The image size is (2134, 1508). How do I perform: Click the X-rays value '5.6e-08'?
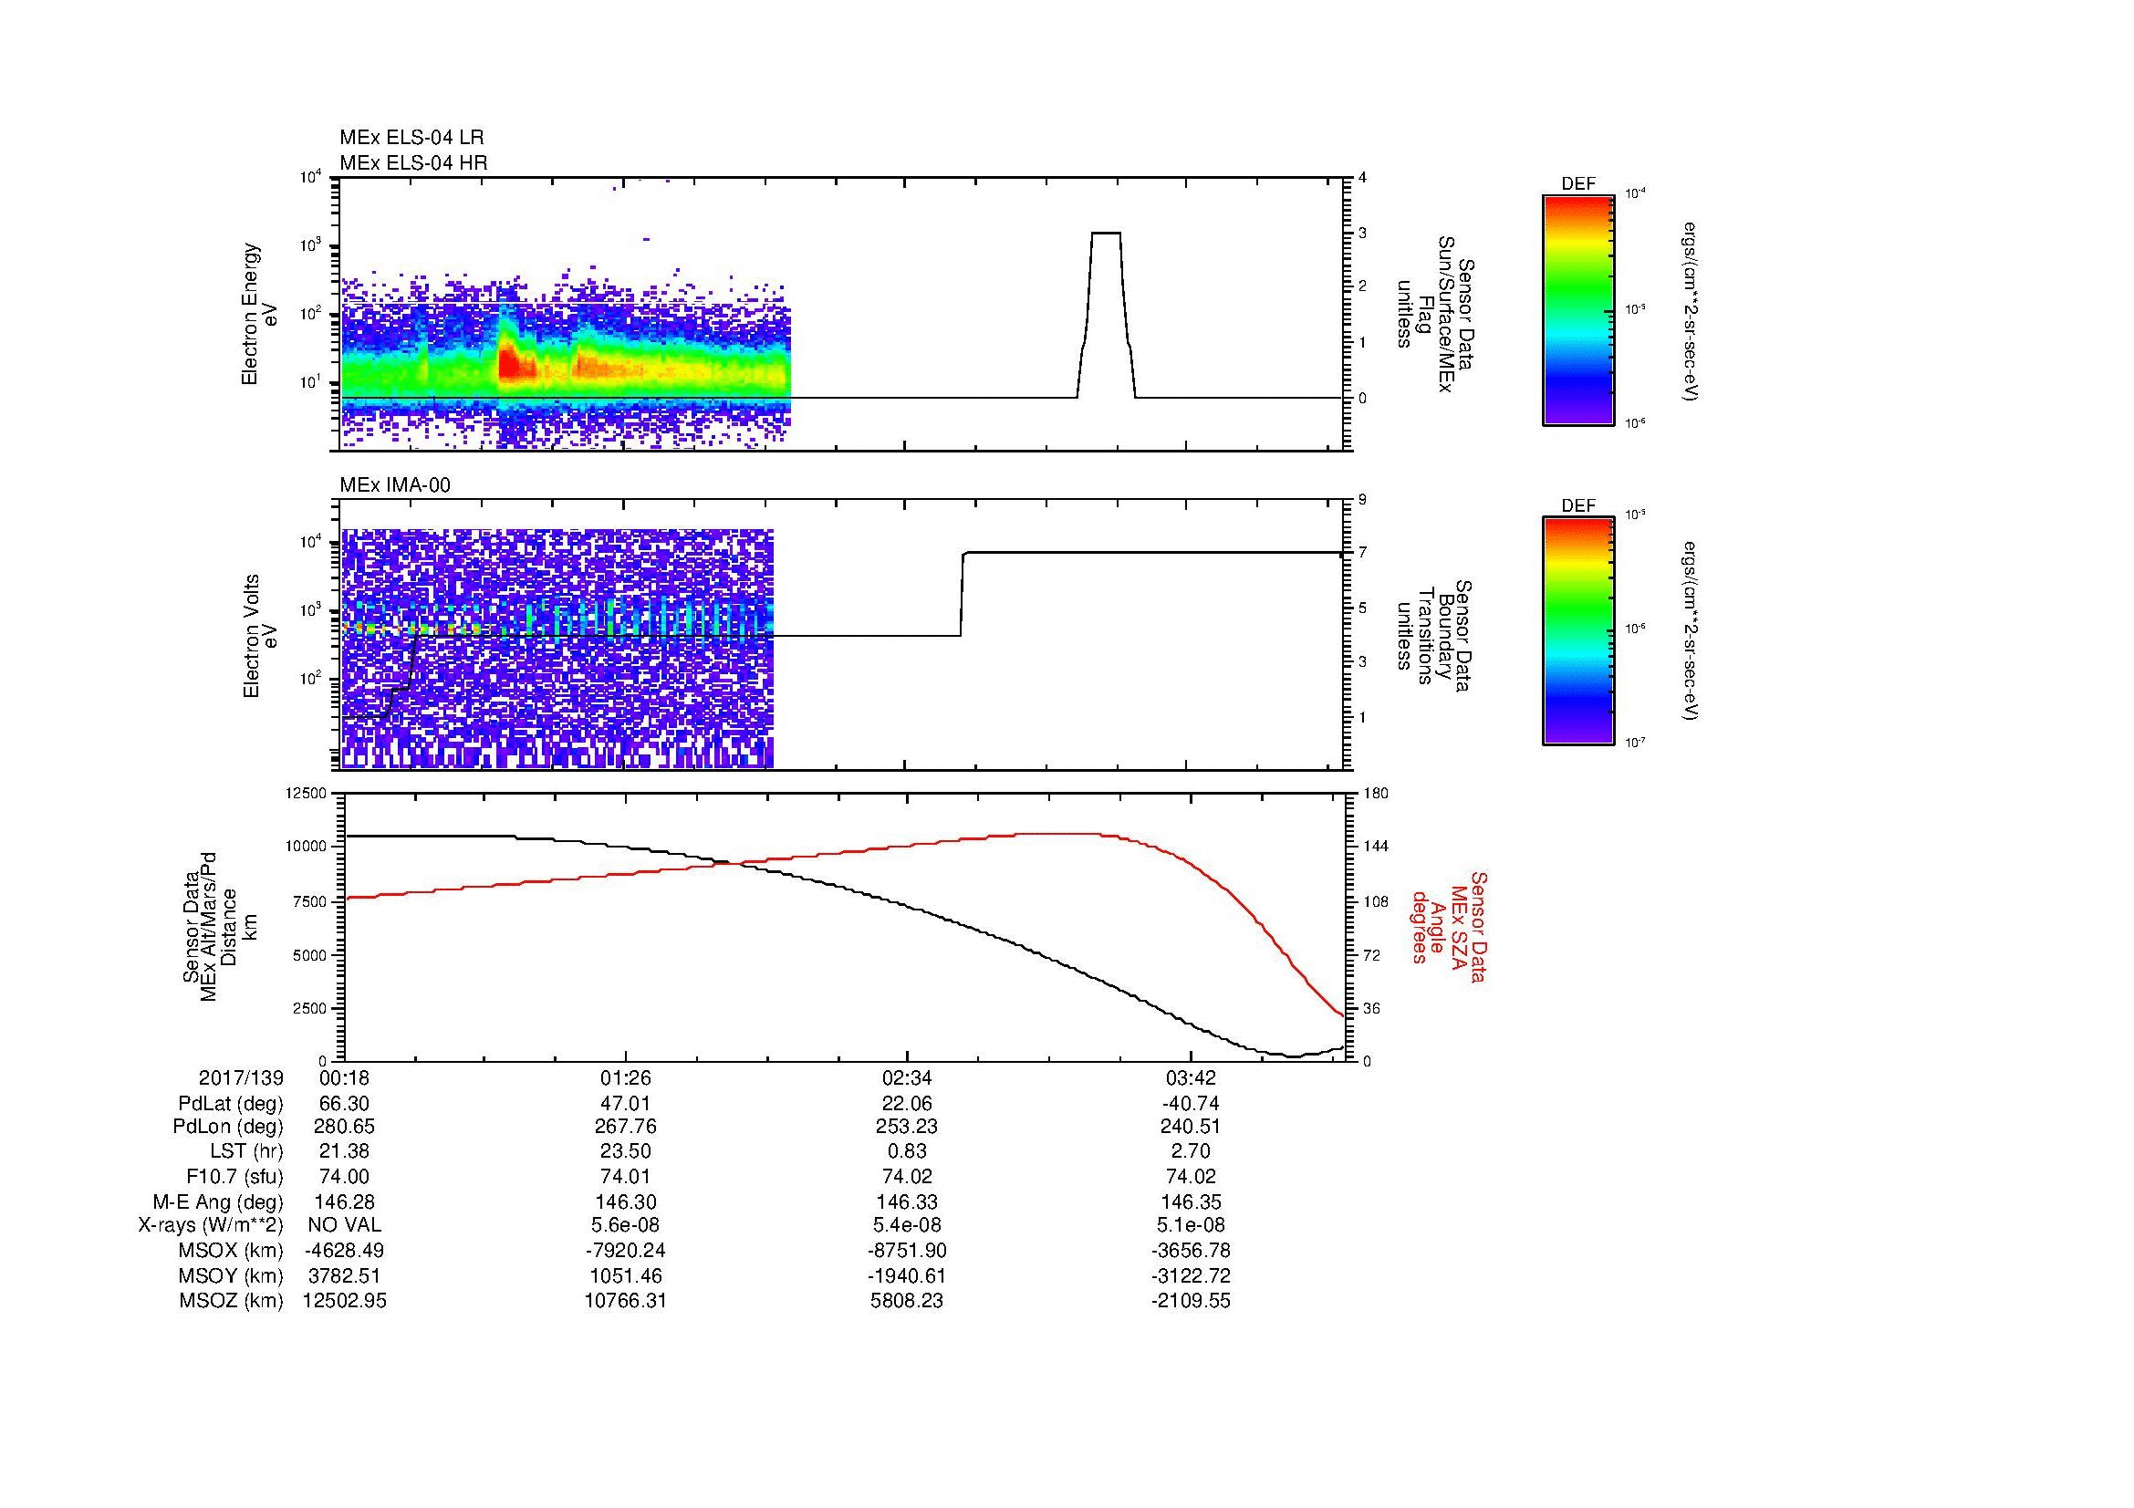627,1225
